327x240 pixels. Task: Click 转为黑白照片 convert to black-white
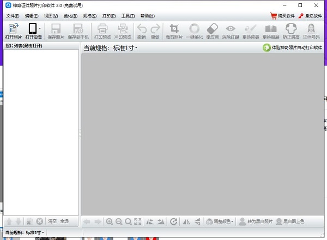coord(256,221)
